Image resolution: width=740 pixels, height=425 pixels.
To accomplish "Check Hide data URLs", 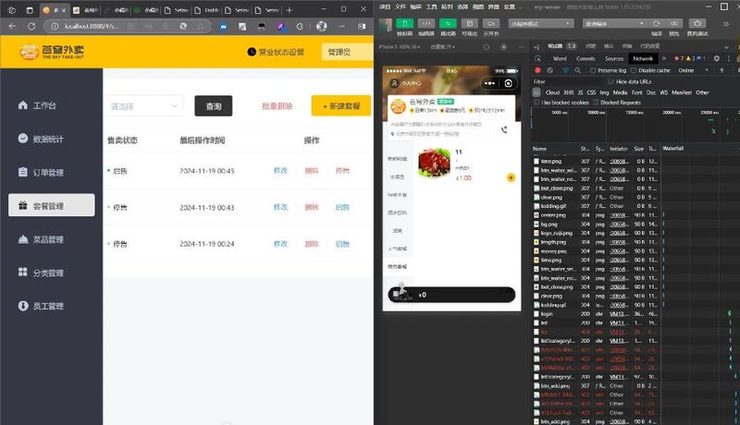I will click(611, 81).
